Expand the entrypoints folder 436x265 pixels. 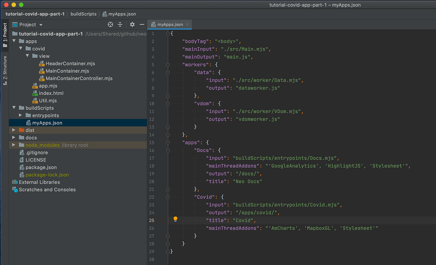(21, 115)
